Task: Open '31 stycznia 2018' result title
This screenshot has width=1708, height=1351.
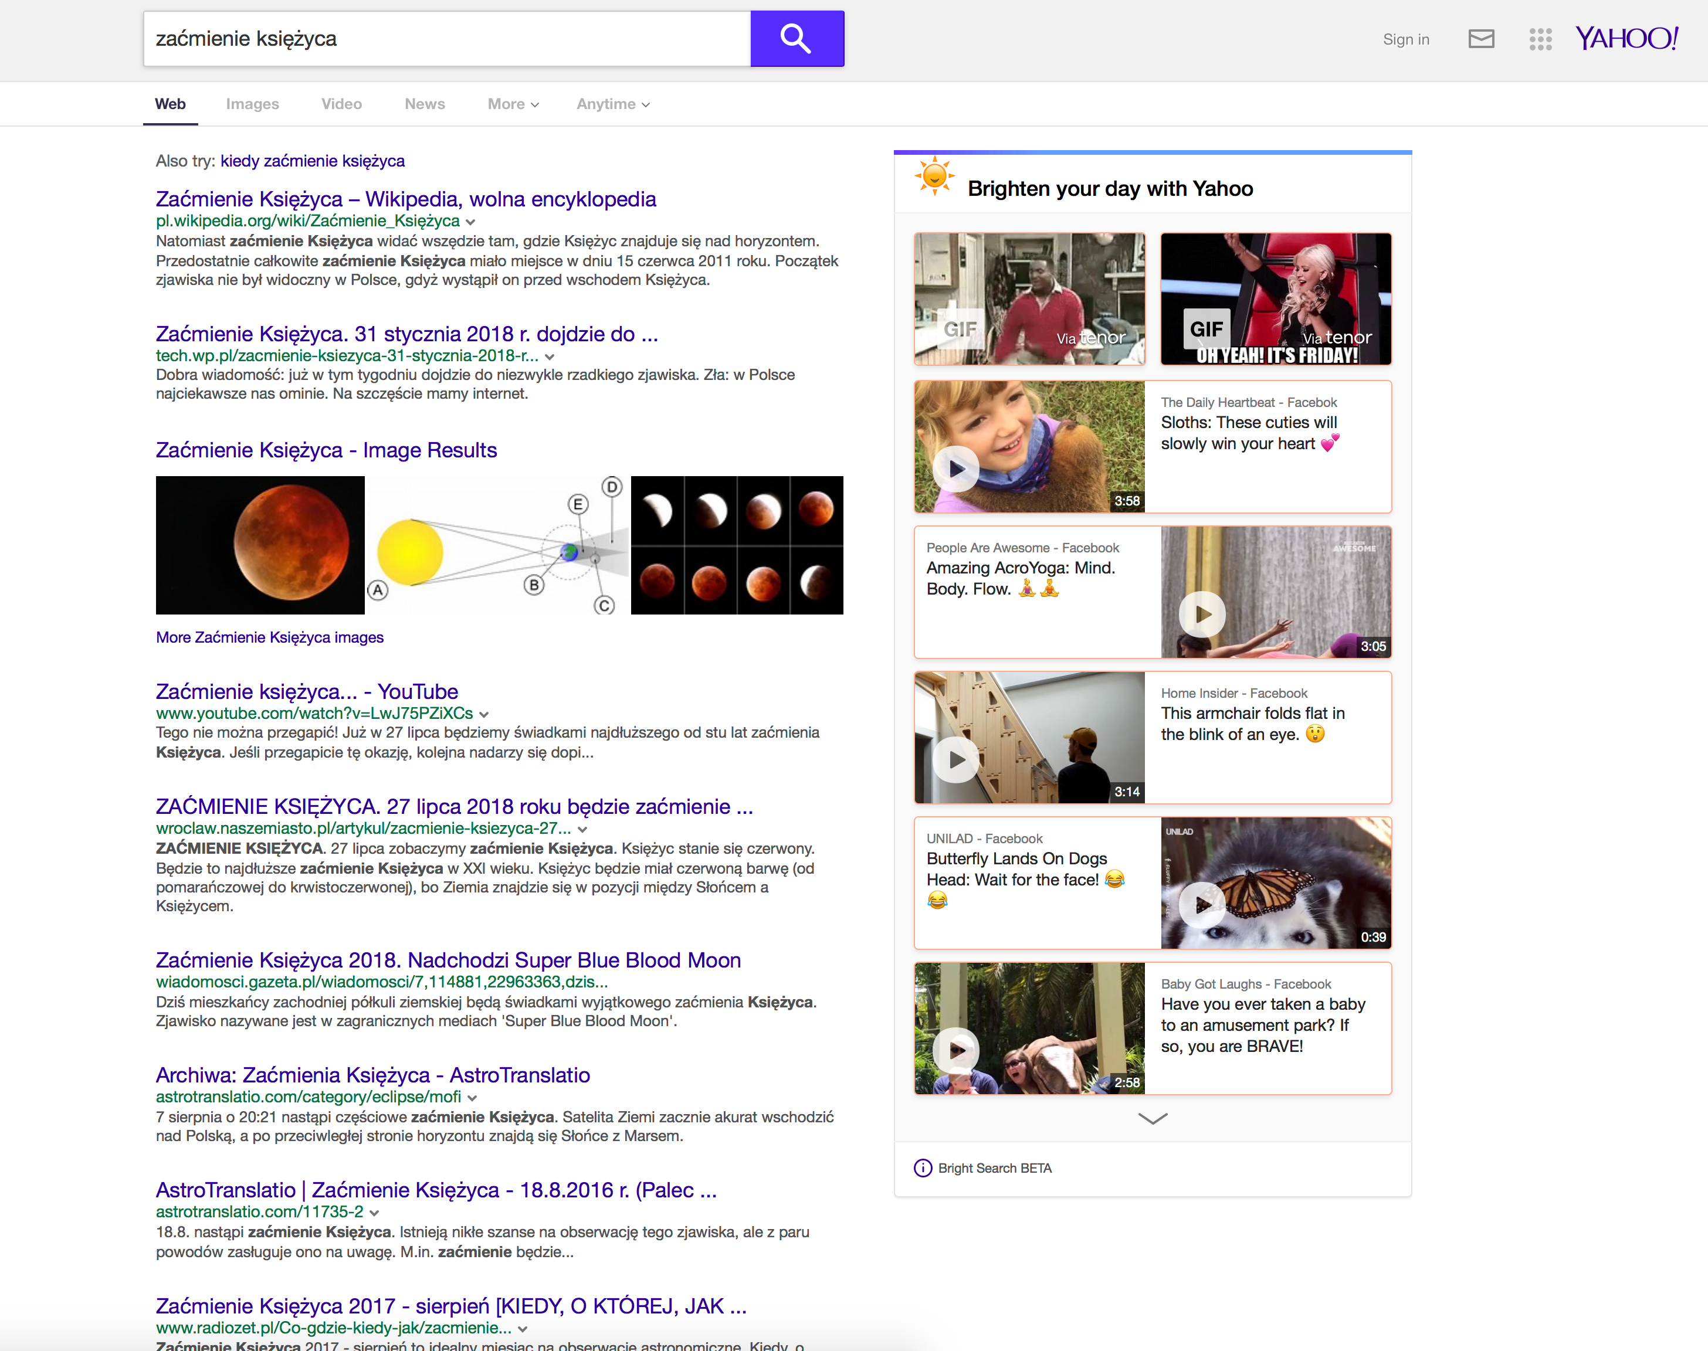Action: pyautogui.click(x=406, y=334)
